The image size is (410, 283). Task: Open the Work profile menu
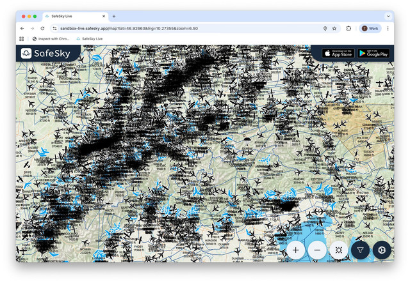point(370,29)
